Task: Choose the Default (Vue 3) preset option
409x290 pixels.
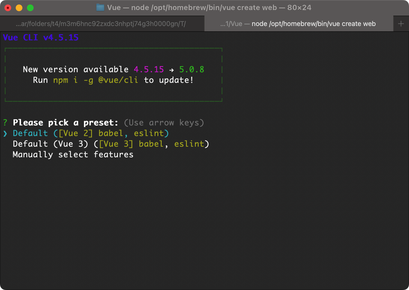Action: point(111,144)
